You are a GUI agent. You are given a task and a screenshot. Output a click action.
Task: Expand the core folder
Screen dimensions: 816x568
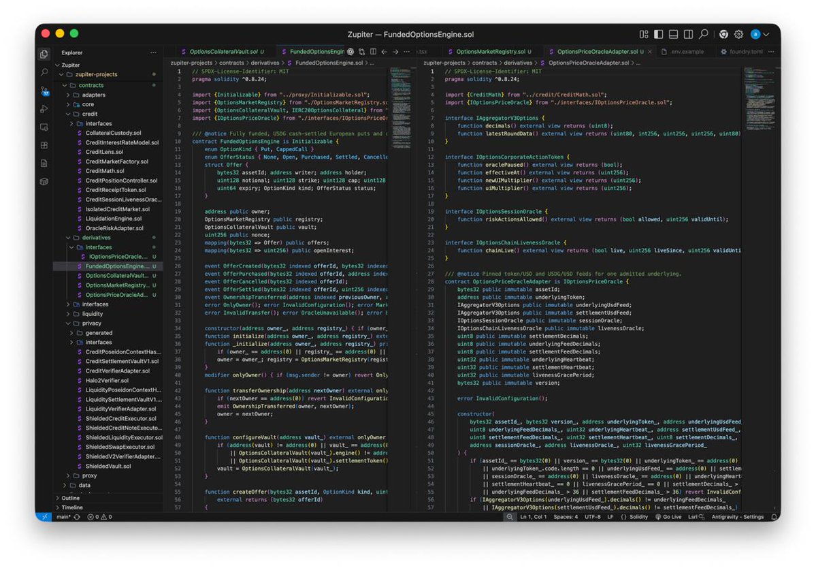click(88, 105)
